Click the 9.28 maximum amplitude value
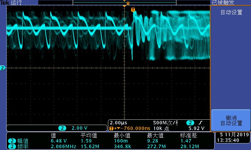The image size is (251, 150). tap(152, 141)
